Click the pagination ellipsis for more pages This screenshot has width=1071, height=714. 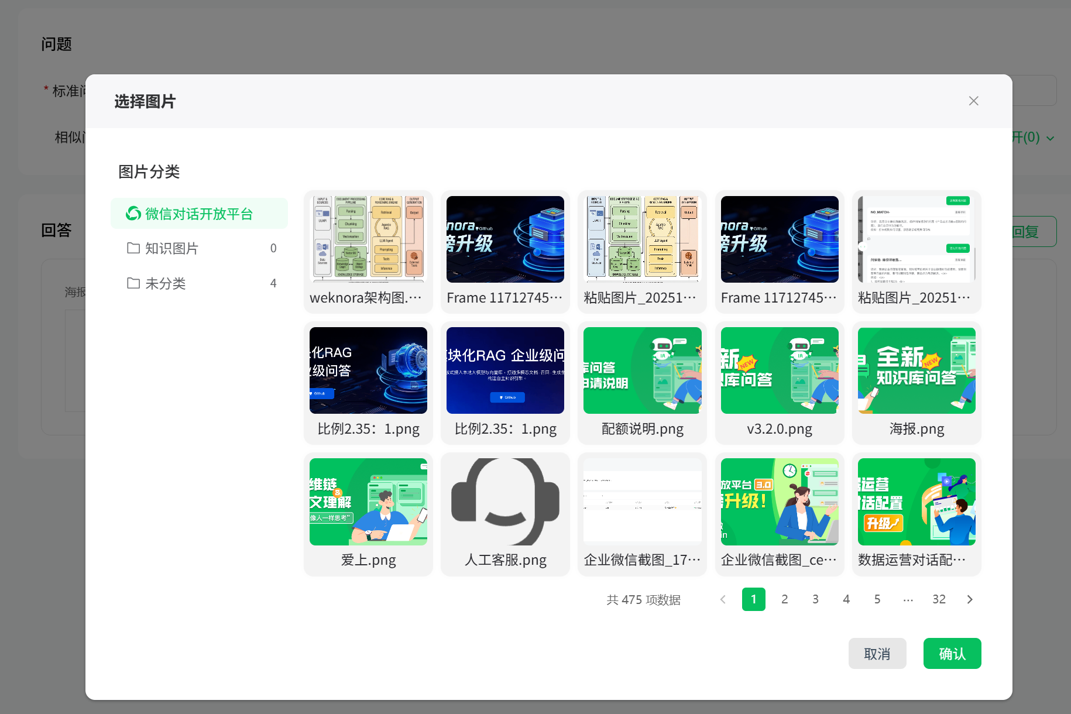tap(908, 599)
